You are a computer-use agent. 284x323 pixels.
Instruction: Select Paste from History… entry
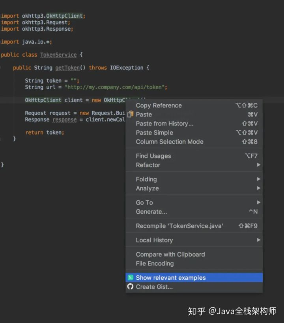194,124
